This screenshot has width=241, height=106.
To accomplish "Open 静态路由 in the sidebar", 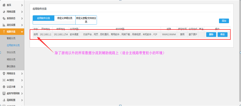I will [x=11, y=66].
